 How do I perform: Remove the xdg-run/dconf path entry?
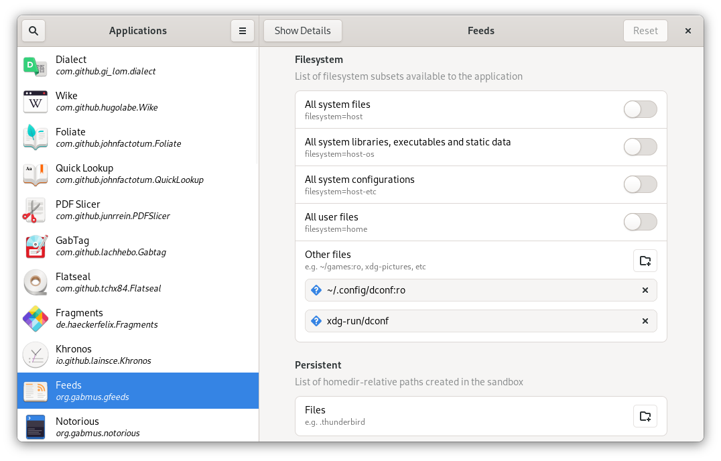pos(645,321)
